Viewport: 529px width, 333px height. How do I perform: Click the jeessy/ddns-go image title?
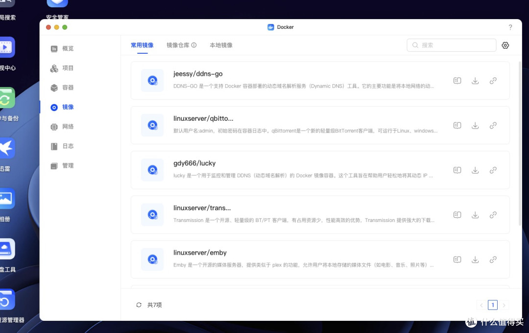198,74
